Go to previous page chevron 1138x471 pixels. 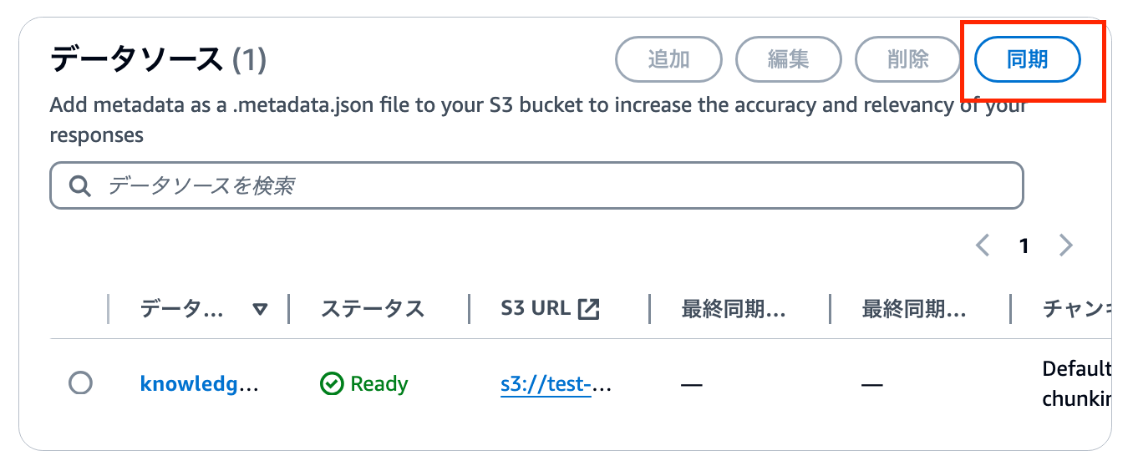pyautogui.click(x=983, y=246)
